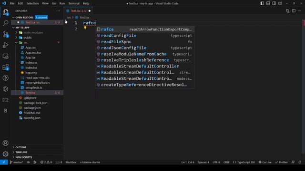Select the readFileSync suggestion
Screen dimensions: 305x171
tap(145, 42)
